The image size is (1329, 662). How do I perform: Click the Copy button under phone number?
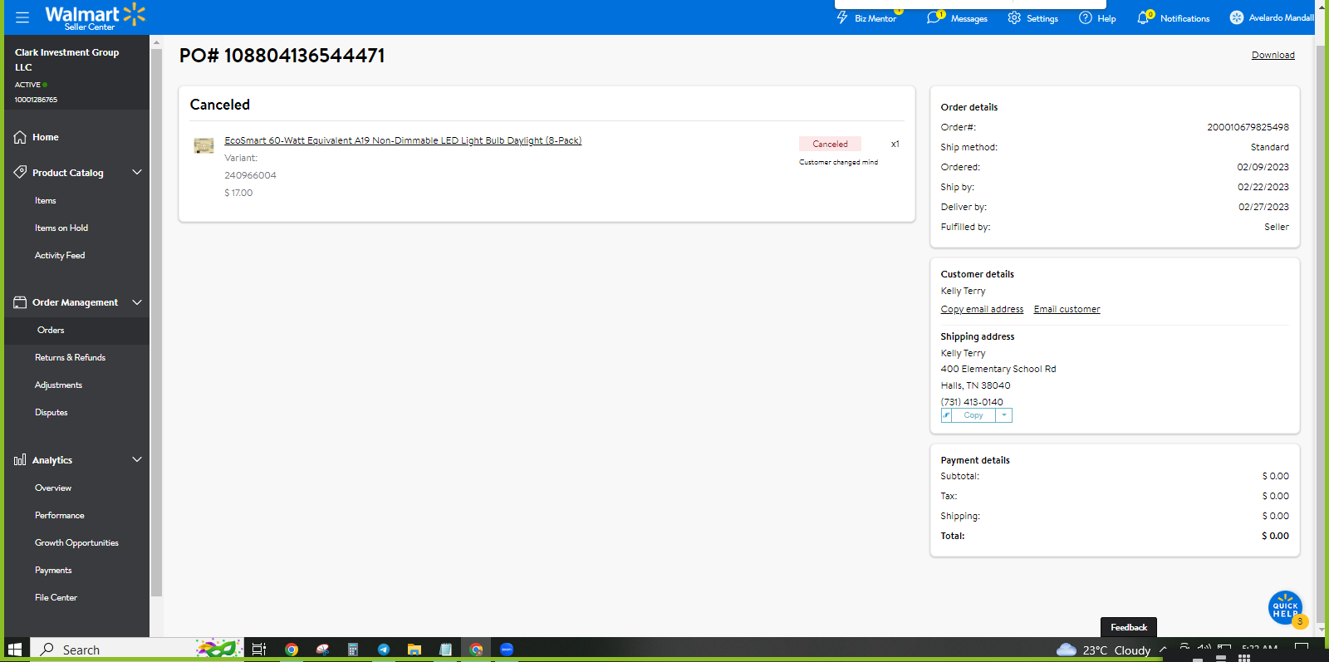point(973,415)
